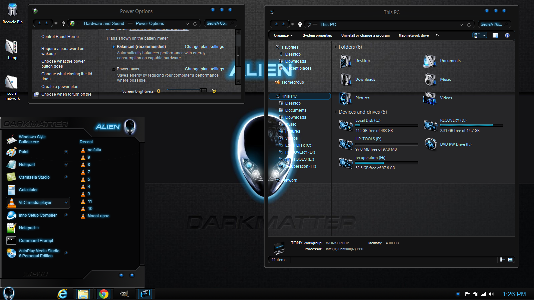
Task: Select the Balanced (recommended) power plan
Action: (114, 47)
